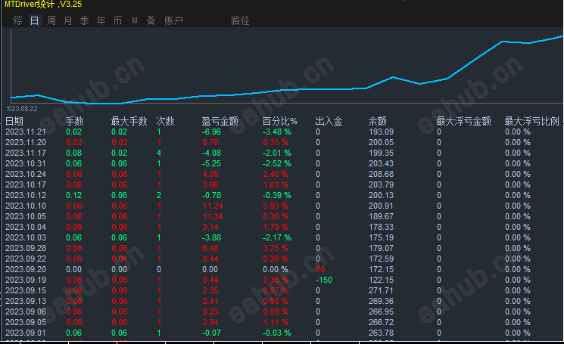Click the 最大手数 column header
The image size is (564, 344).
click(x=129, y=121)
